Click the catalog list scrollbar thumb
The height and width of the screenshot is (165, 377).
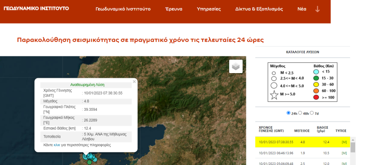[353, 147]
